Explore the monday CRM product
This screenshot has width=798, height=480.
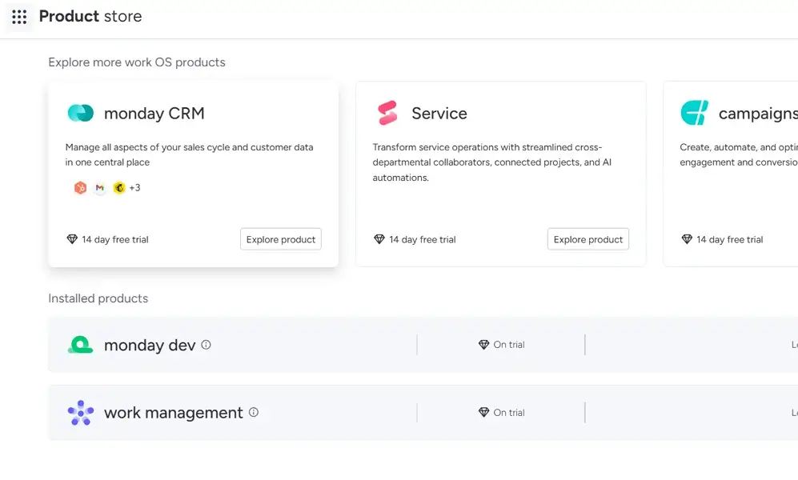click(281, 239)
